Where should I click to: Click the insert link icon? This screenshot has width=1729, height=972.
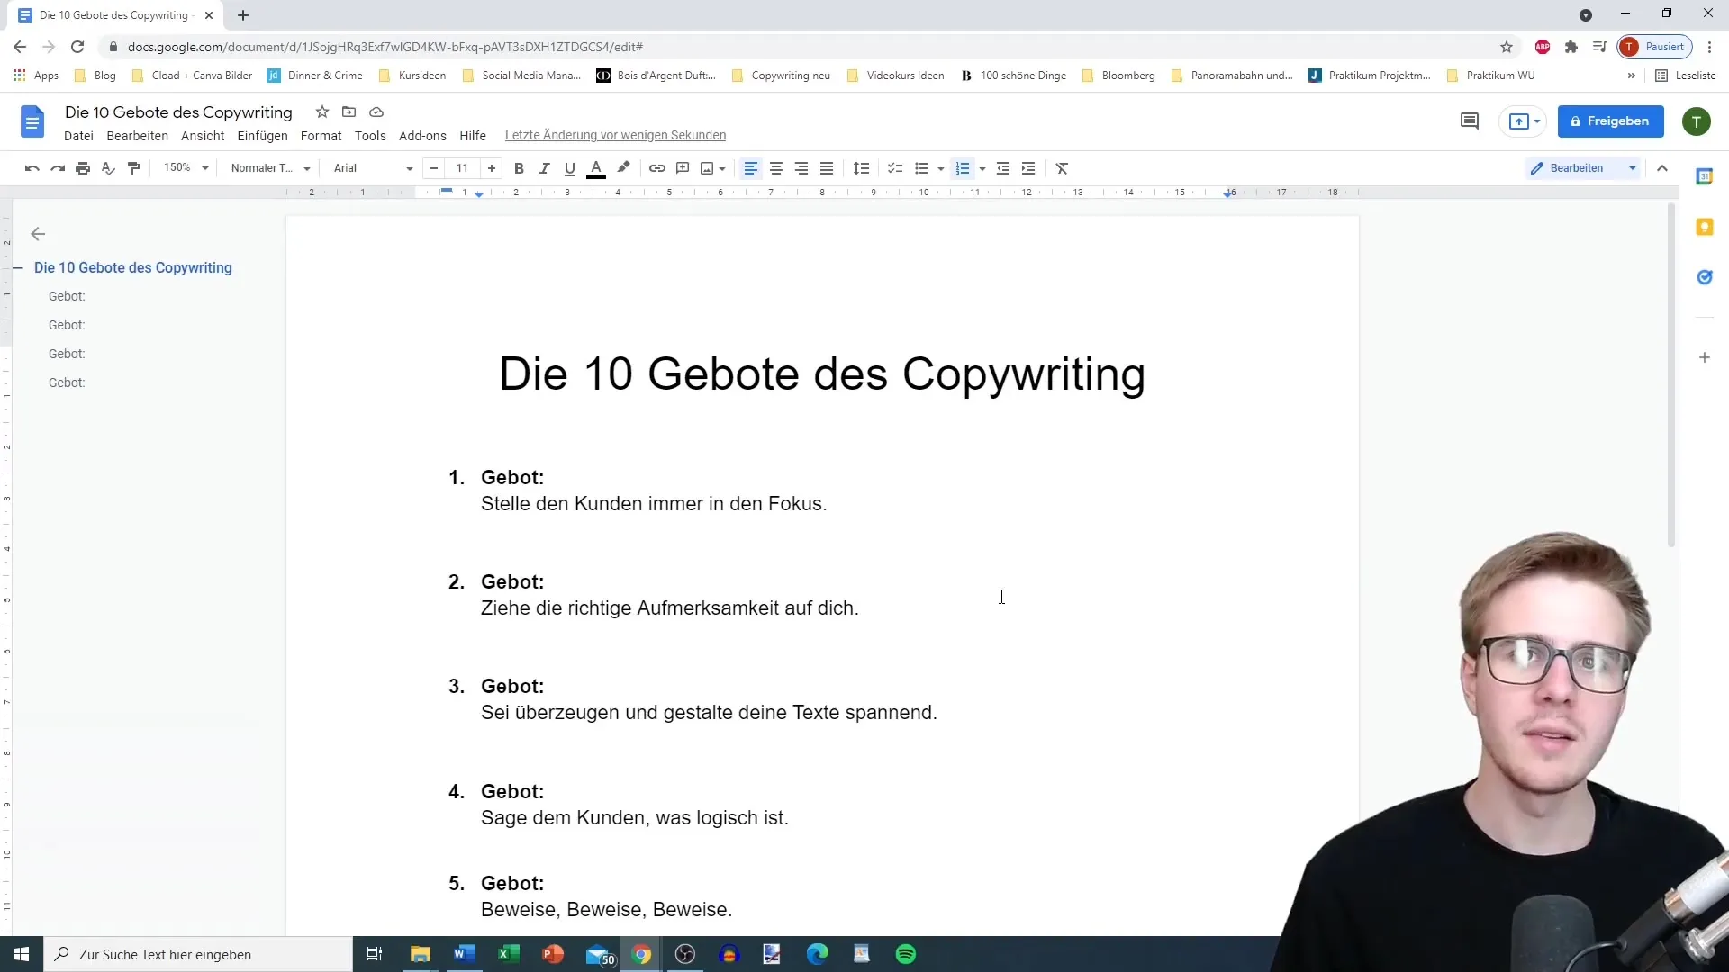[x=658, y=167]
